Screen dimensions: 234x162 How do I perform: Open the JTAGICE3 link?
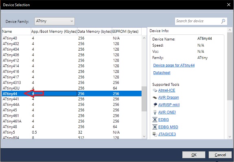(x=167, y=134)
